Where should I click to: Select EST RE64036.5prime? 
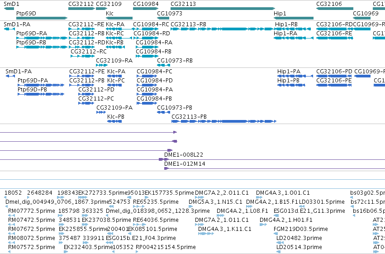click(x=156, y=220)
